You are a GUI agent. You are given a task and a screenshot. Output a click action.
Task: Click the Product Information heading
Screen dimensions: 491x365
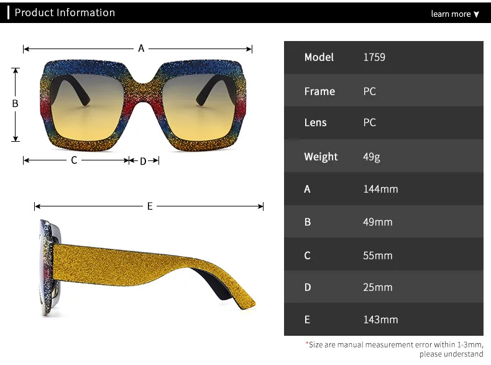point(65,12)
